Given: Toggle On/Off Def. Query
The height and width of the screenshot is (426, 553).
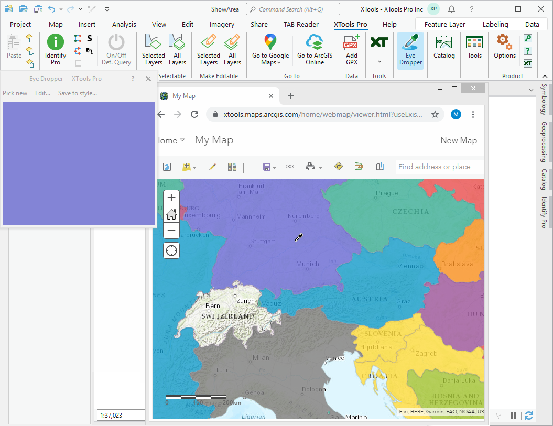Looking at the screenshot, I should coord(116,50).
